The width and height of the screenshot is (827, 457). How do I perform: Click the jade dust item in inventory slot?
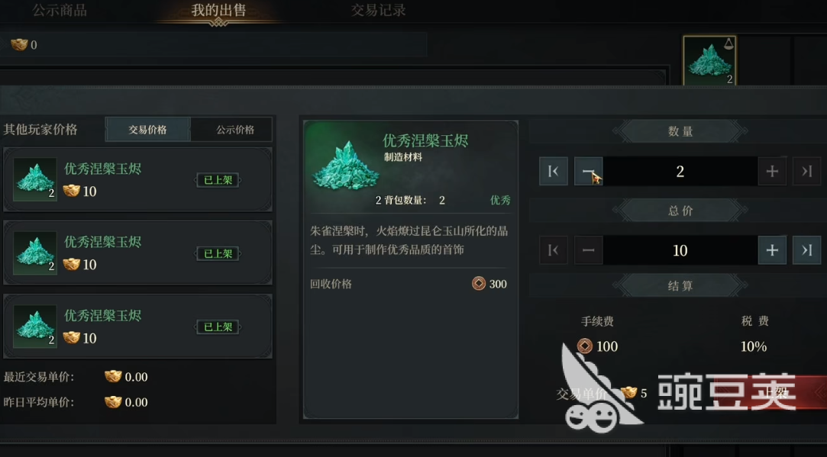(709, 60)
